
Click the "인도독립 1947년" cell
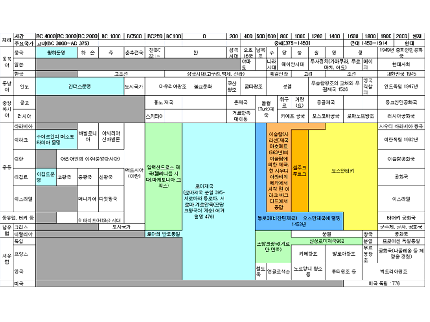(401, 86)
